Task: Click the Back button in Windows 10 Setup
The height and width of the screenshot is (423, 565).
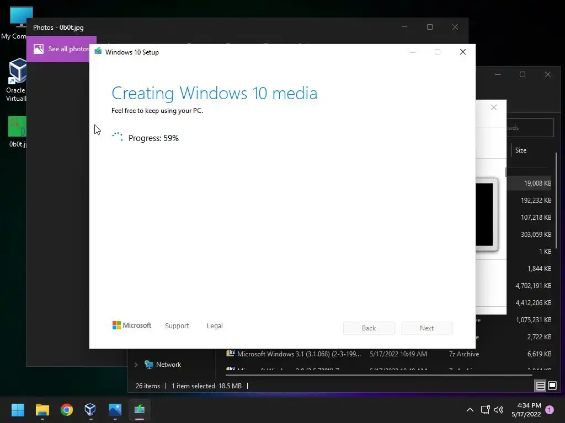Action: (x=369, y=328)
